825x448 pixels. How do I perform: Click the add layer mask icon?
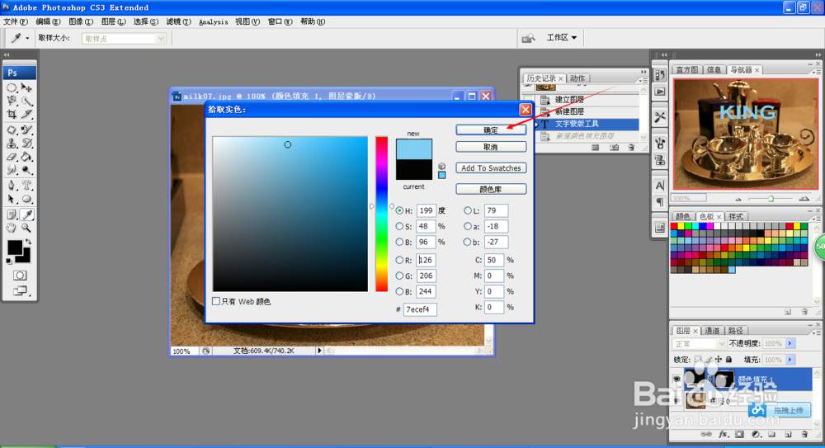pyautogui.click(x=740, y=434)
